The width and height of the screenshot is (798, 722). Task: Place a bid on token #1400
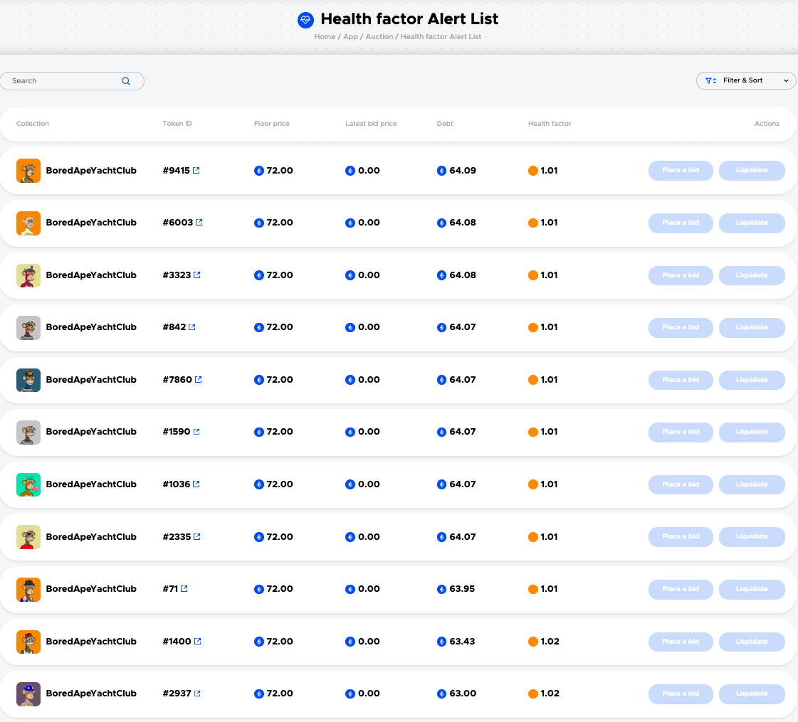(680, 642)
